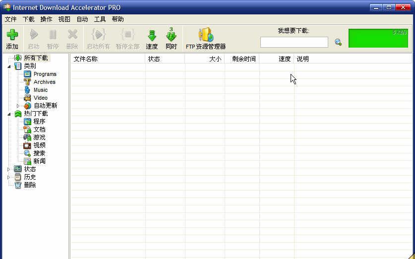Open the 程序 programs item icon
415x259 pixels.
27,122
